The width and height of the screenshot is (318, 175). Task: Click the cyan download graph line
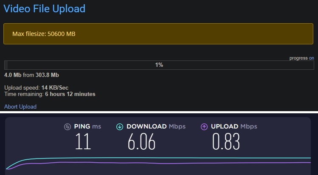(170, 158)
